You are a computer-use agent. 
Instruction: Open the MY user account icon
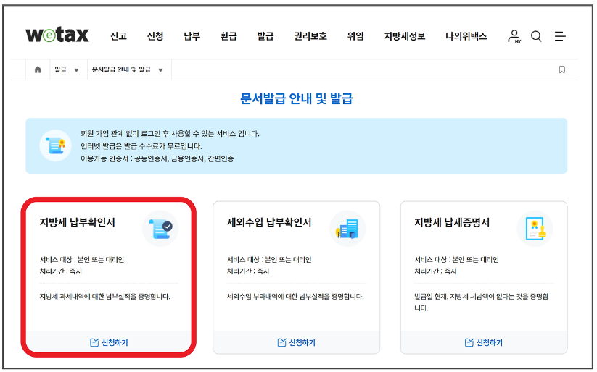(x=514, y=36)
